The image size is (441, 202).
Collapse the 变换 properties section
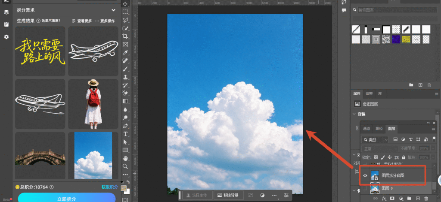click(354, 114)
